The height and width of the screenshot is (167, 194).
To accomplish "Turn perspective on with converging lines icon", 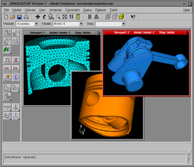I will (x=96, y=17).
